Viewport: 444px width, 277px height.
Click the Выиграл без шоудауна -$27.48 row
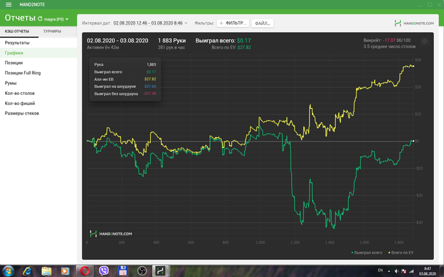click(125, 94)
